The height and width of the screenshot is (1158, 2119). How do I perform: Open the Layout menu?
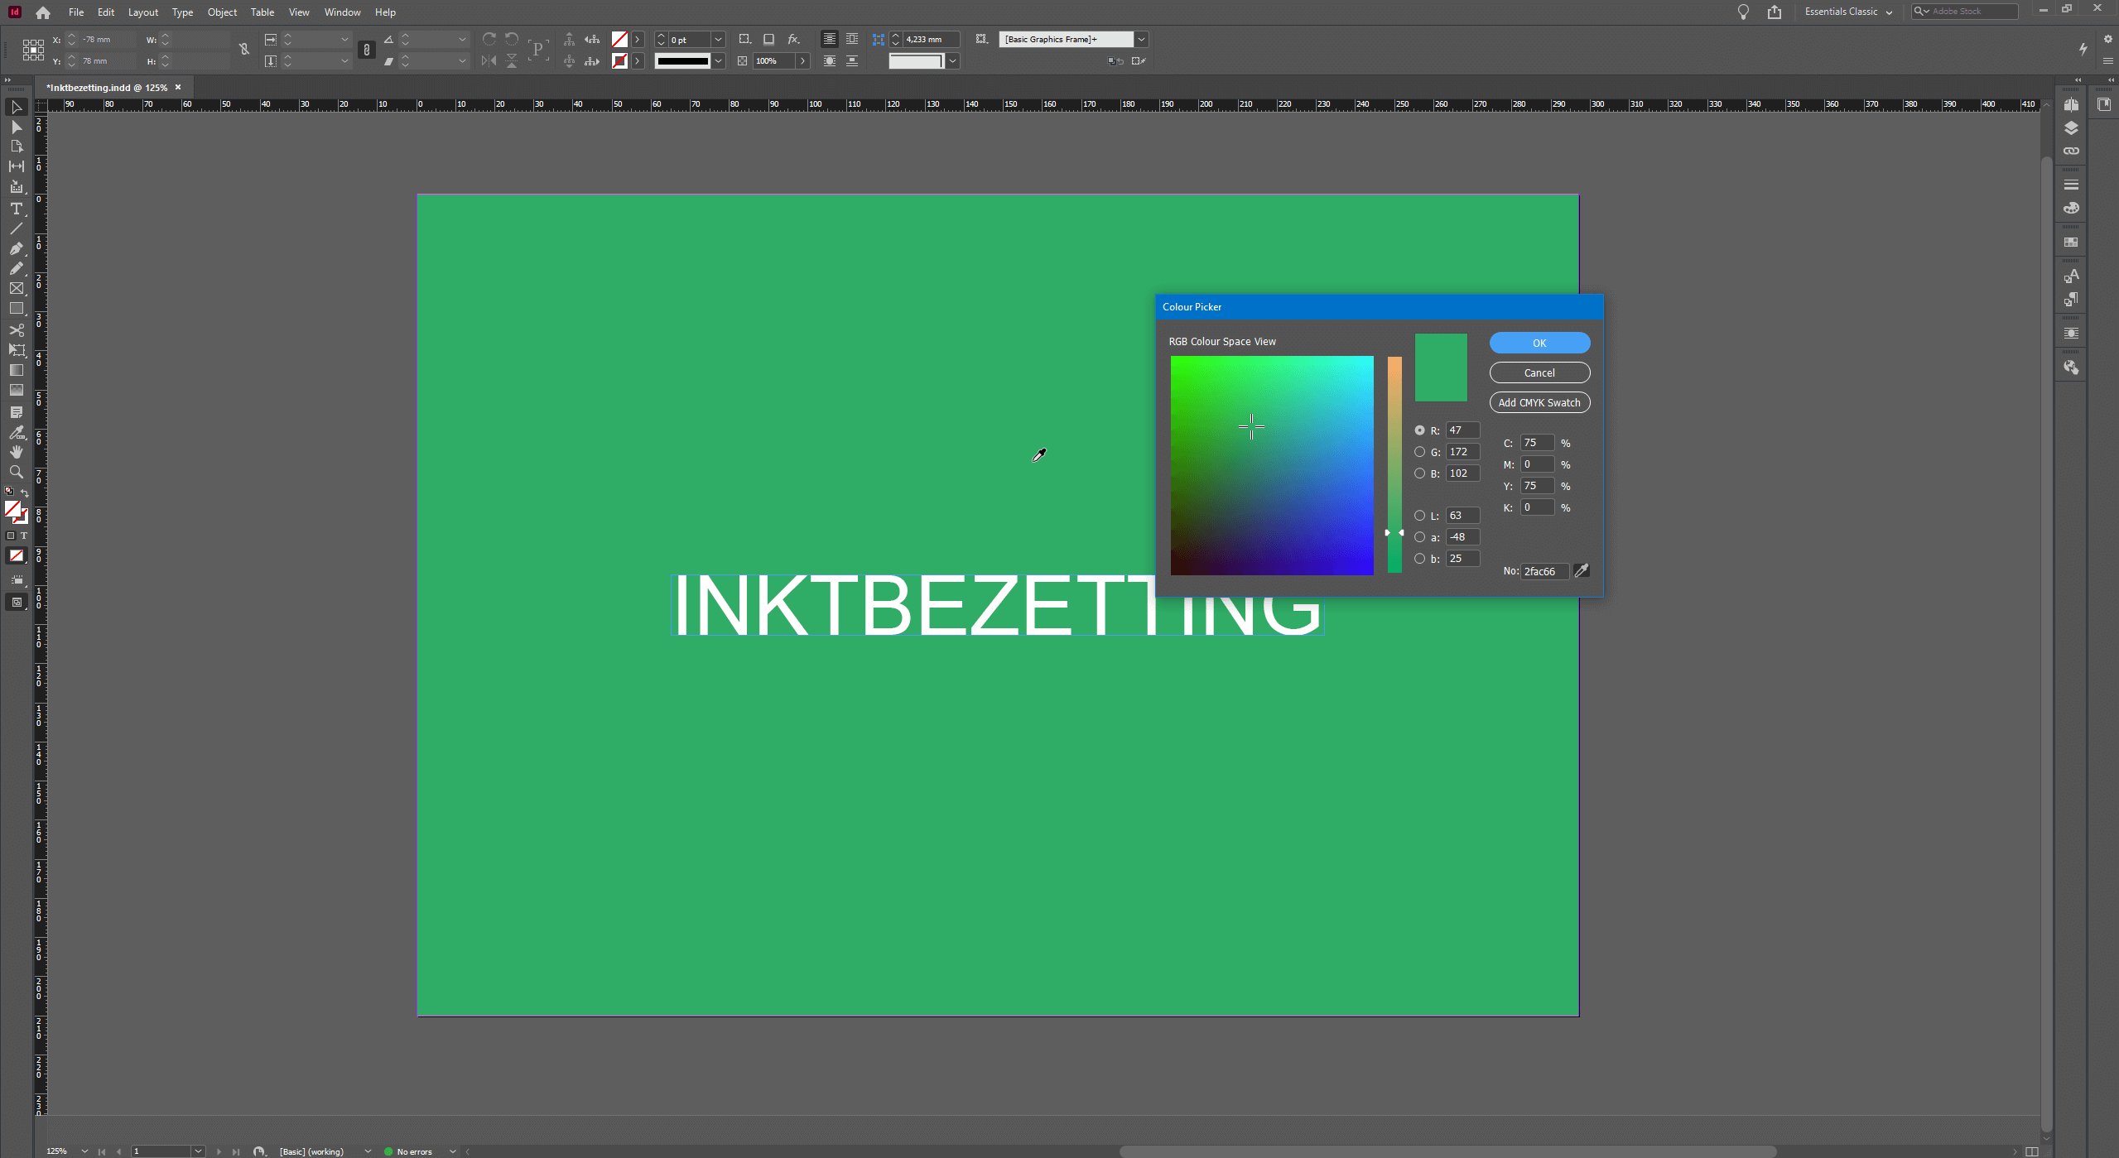[143, 12]
